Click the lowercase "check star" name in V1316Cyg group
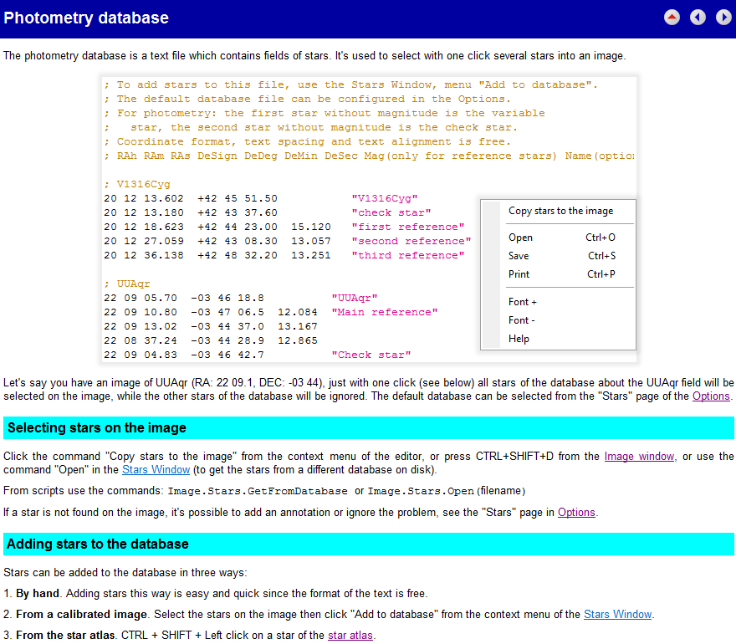This screenshot has width=736, height=644. click(391, 212)
